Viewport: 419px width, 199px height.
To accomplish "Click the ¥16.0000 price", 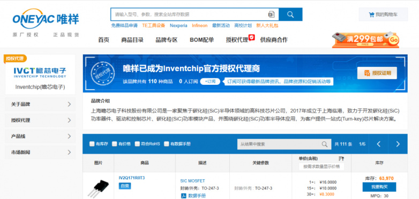I will click(x=328, y=182).
